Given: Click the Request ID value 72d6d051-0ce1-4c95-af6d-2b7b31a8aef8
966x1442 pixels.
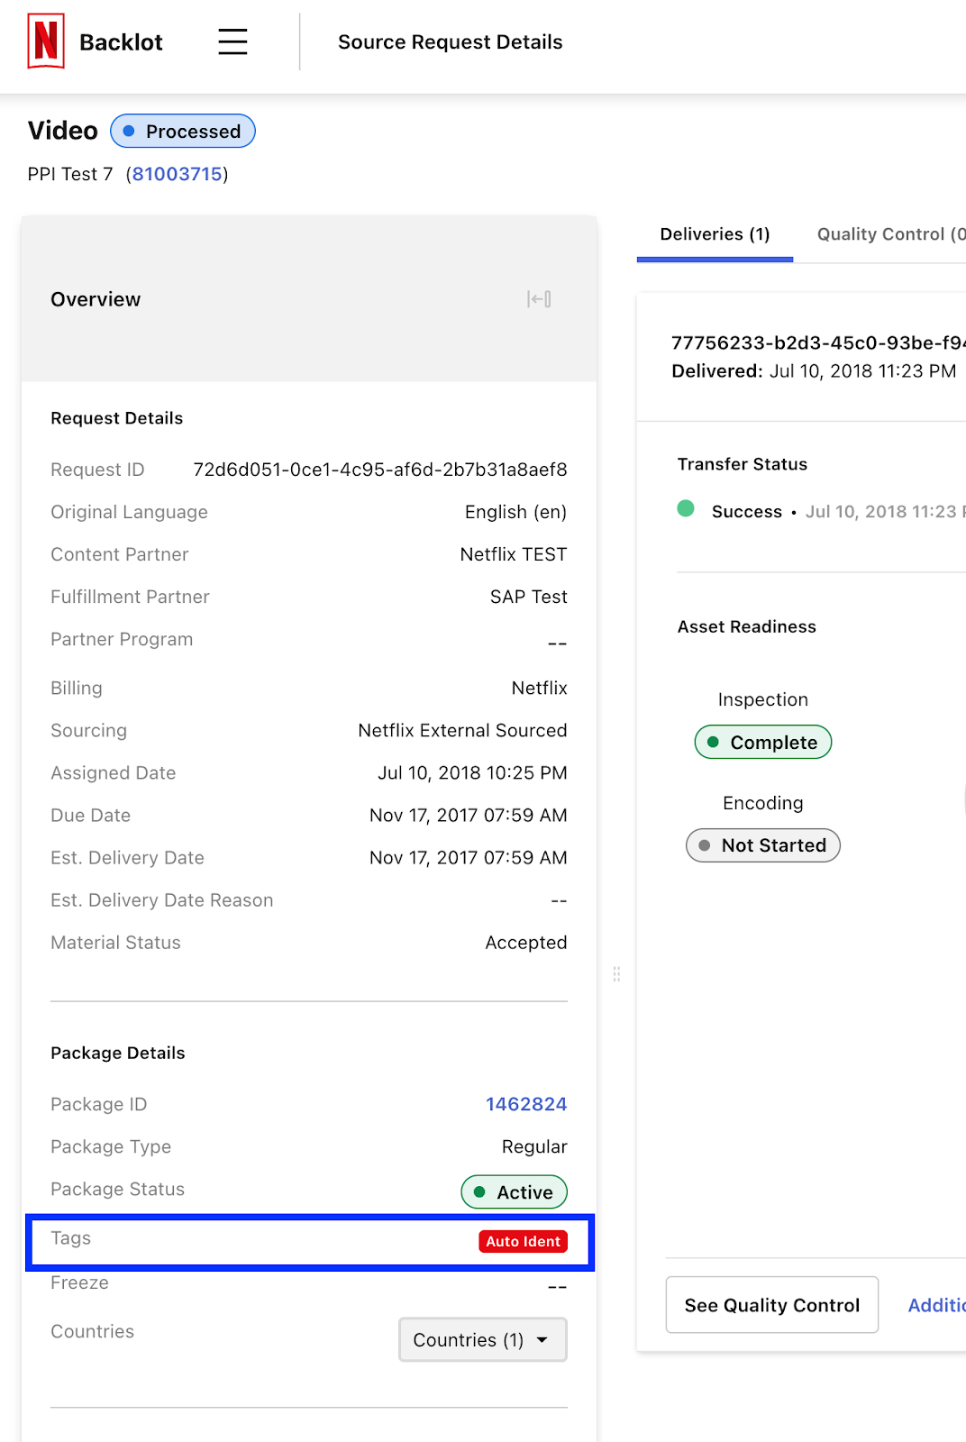Looking at the screenshot, I should 380,470.
